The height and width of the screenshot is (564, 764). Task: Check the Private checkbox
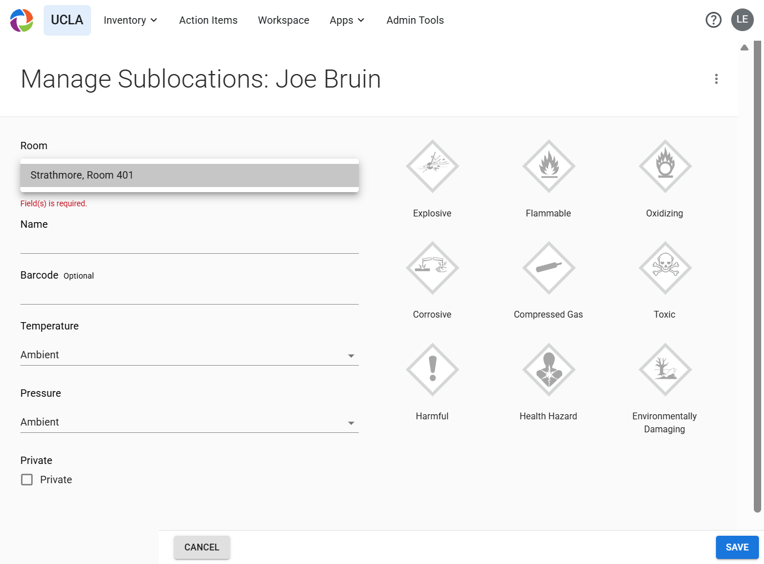pos(27,480)
